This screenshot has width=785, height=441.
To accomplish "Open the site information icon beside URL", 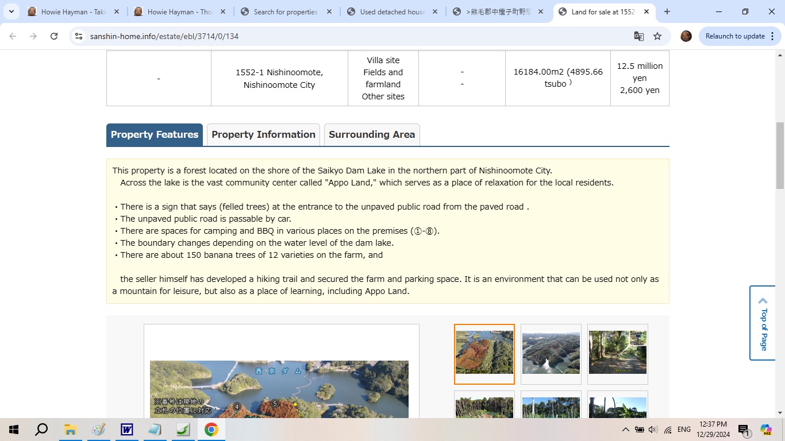I will pyautogui.click(x=79, y=36).
